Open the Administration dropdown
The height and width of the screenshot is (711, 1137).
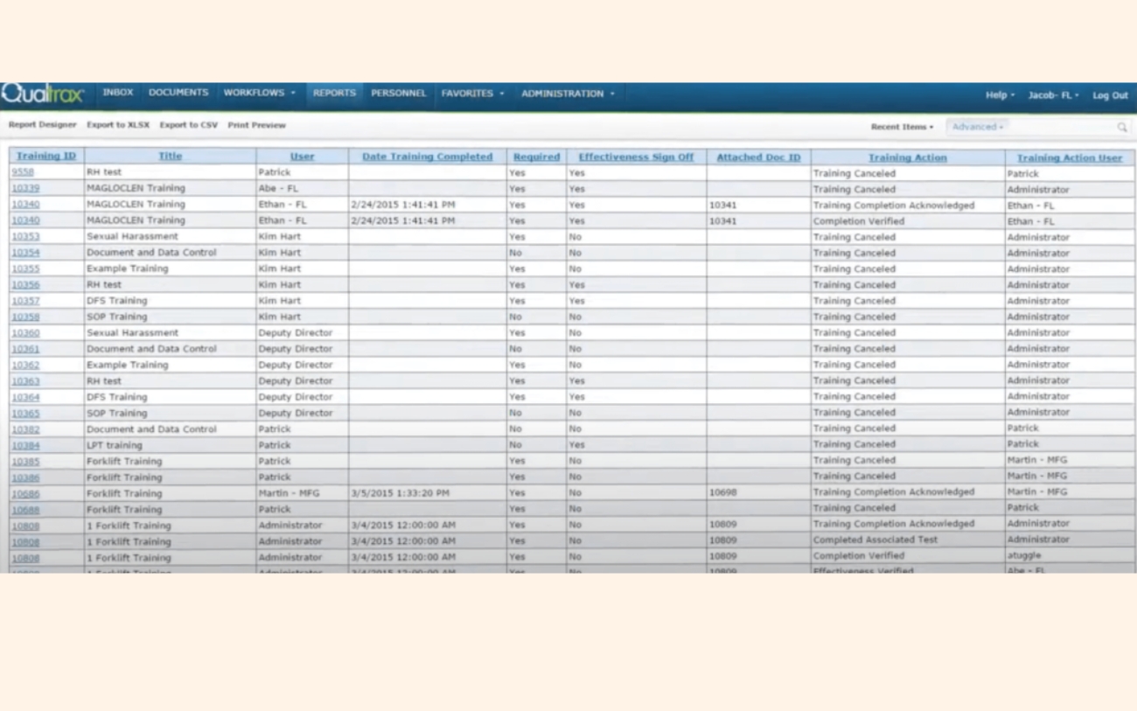tap(568, 94)
